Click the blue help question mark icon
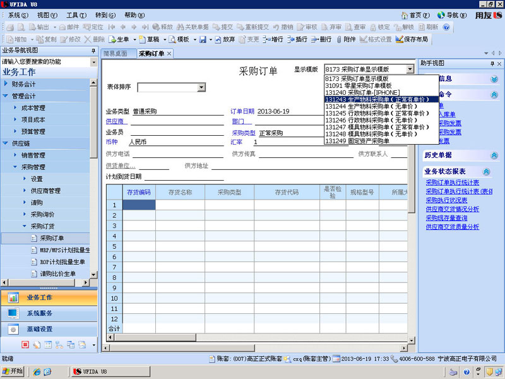 point(446,27)
